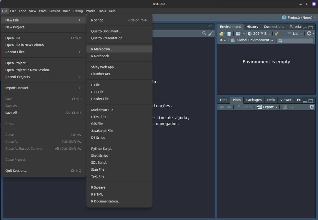Click the console clear broom icon
318x220 pixels.
point(211,33)
